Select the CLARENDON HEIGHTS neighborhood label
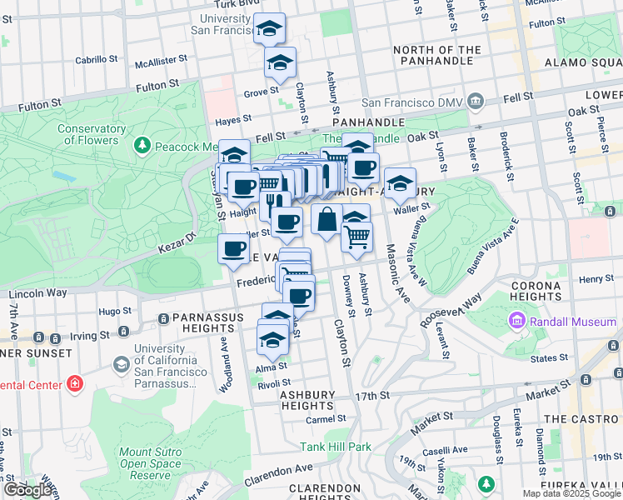 click(x=325, y=492)
